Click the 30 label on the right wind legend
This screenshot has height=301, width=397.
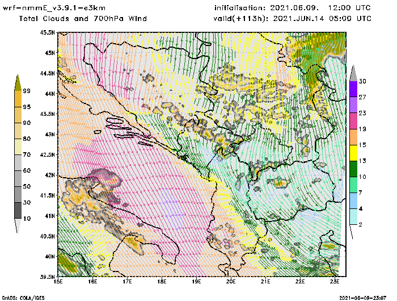click(362, 81)
